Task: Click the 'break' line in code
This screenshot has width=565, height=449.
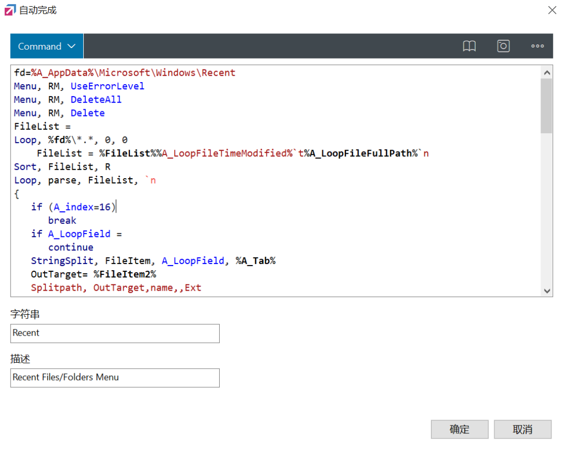Action: point(62,221)
